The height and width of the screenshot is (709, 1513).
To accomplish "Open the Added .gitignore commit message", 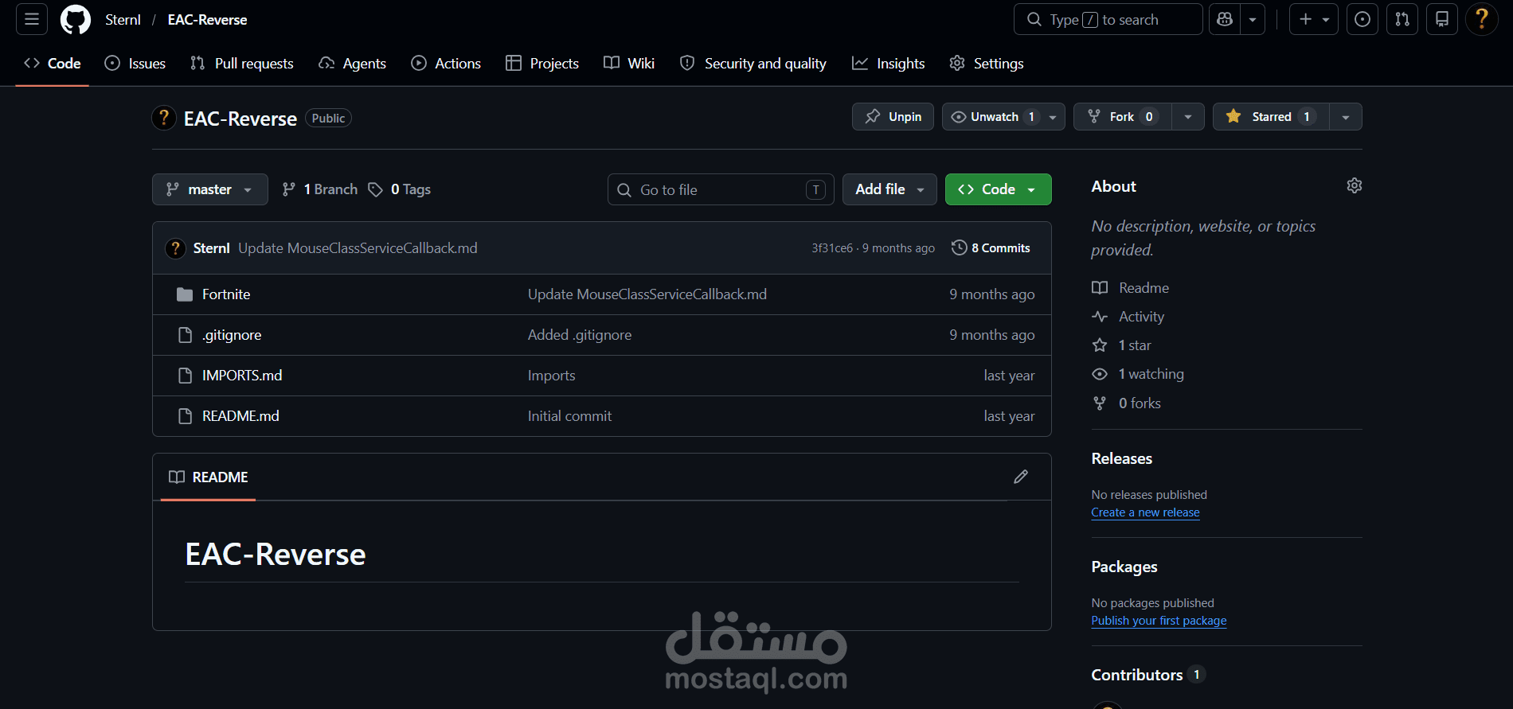I will 580,335.
